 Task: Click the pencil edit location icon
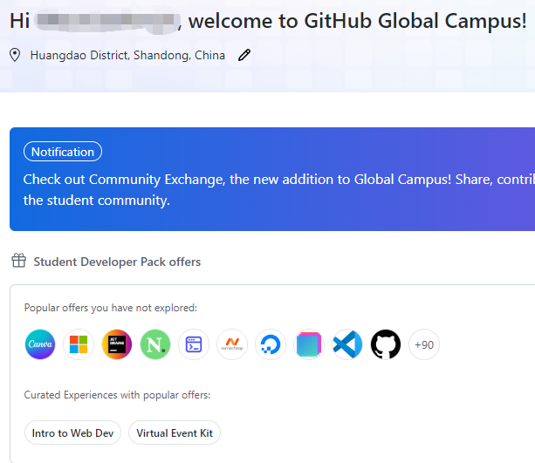tap(244, 55)
